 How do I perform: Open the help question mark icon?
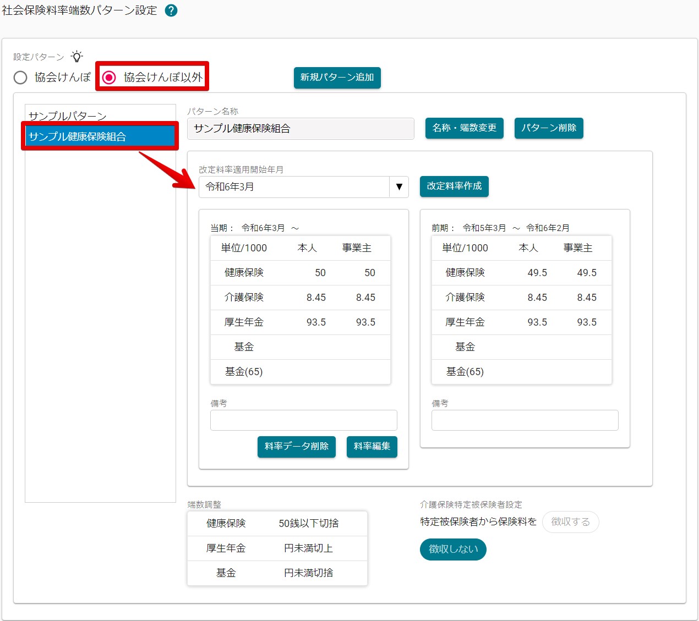(171, 10)
